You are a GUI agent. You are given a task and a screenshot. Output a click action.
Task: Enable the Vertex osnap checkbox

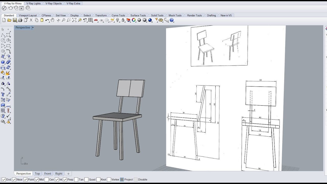pyautogui.click(x=109, y=179)
